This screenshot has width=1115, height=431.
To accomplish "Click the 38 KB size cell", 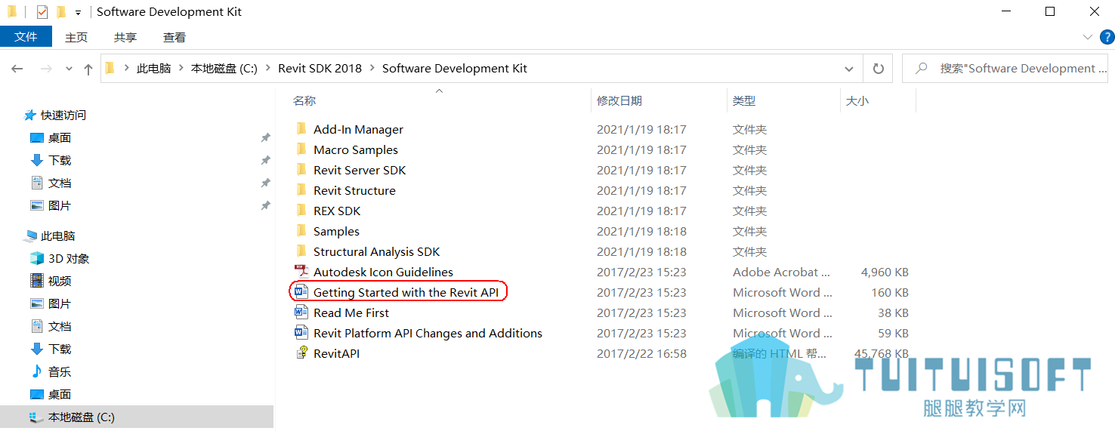I will 893,312.
